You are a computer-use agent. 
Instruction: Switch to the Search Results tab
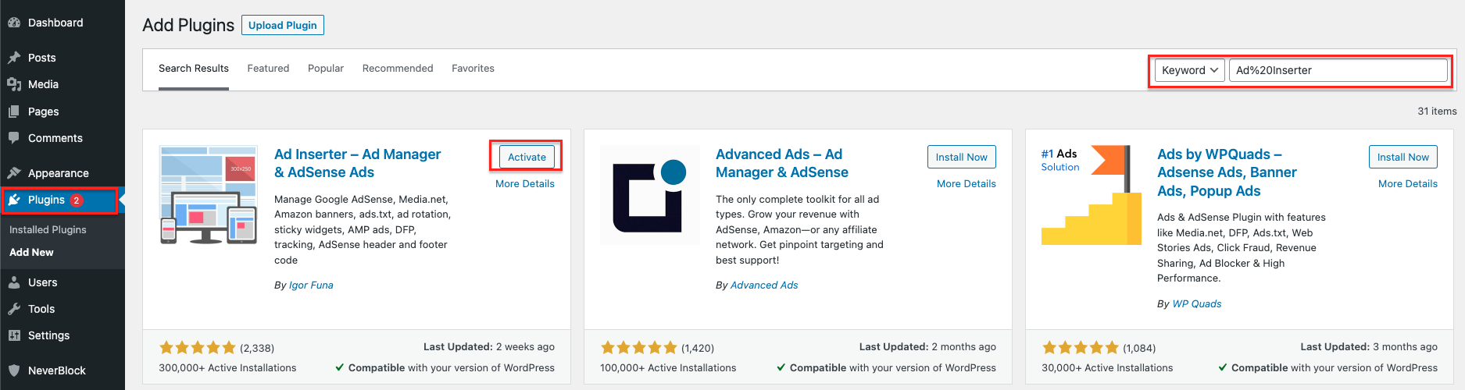194,69
